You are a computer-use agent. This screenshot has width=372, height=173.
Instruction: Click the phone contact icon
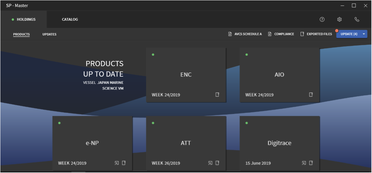[357, 19]
